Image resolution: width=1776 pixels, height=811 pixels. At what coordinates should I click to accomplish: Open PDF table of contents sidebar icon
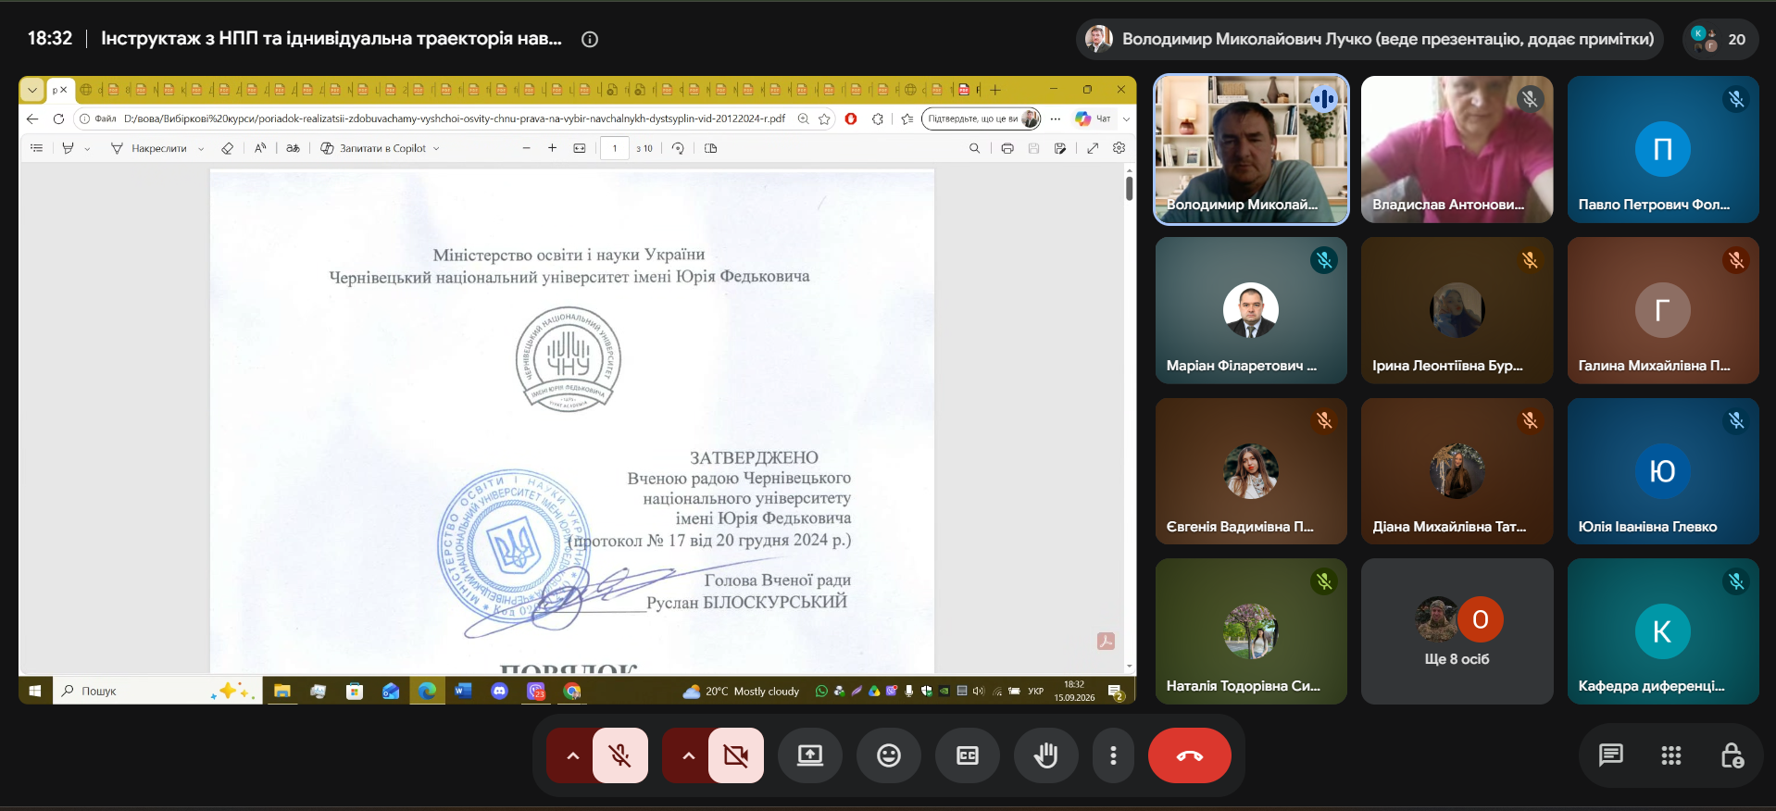pyautogui.click(x=36, y=148)
